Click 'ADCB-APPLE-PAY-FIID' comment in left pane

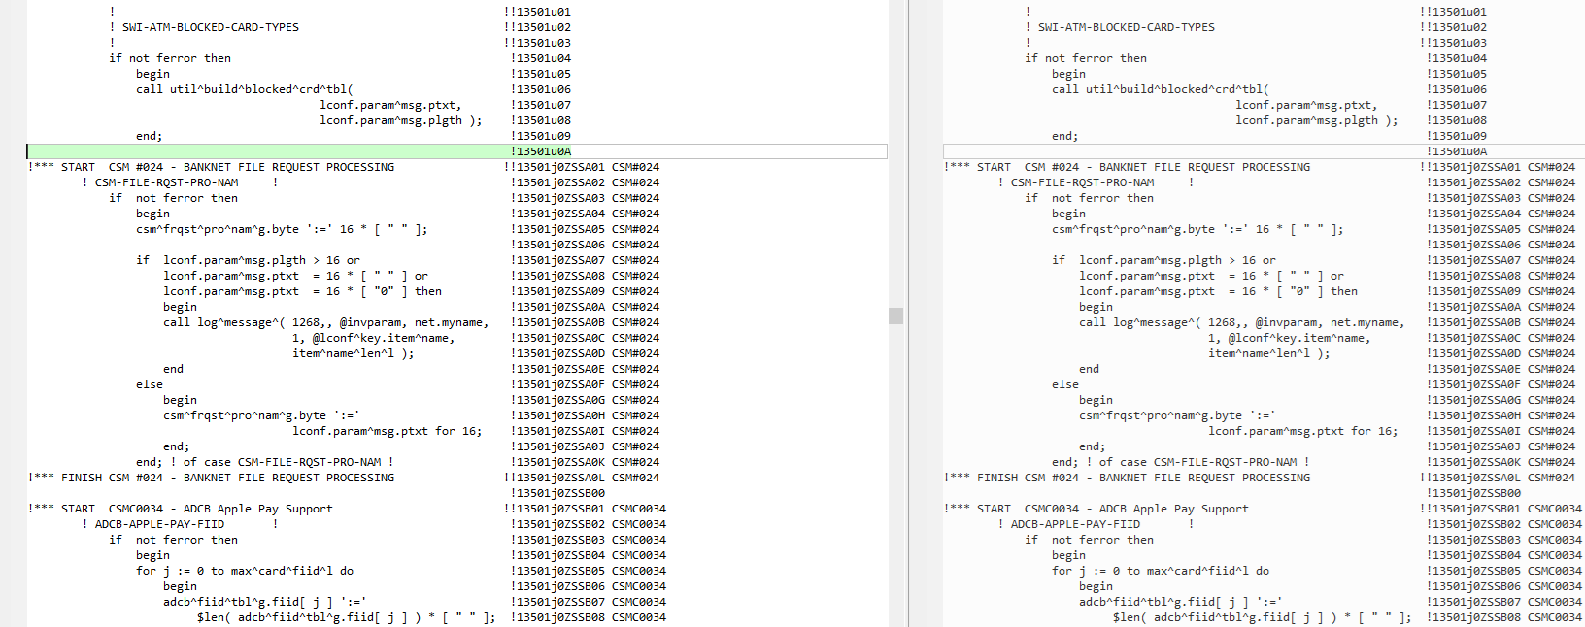pyautogui.click(x=159, y=524)
